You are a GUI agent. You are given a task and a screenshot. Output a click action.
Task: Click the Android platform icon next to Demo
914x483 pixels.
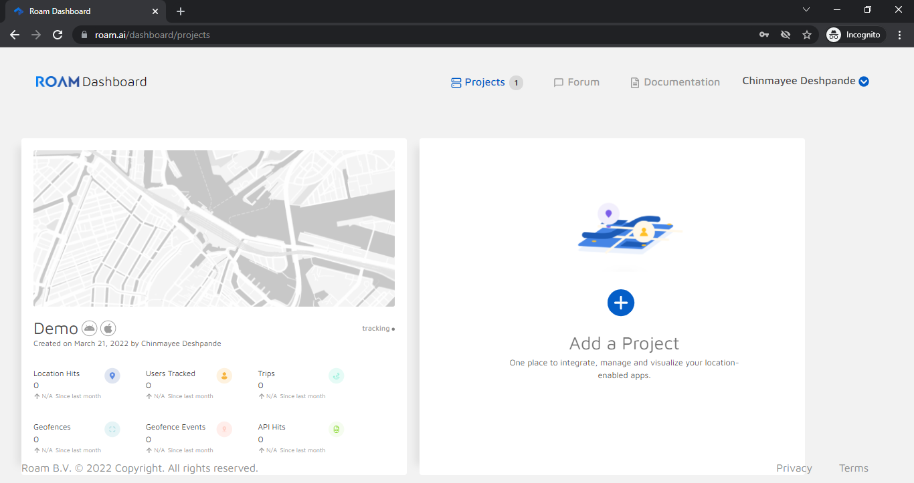click(90, 328)
